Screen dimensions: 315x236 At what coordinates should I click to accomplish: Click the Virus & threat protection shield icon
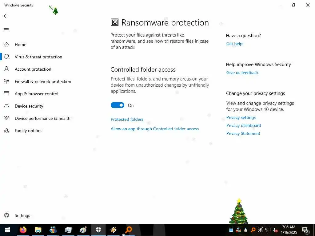coord(6,57)
